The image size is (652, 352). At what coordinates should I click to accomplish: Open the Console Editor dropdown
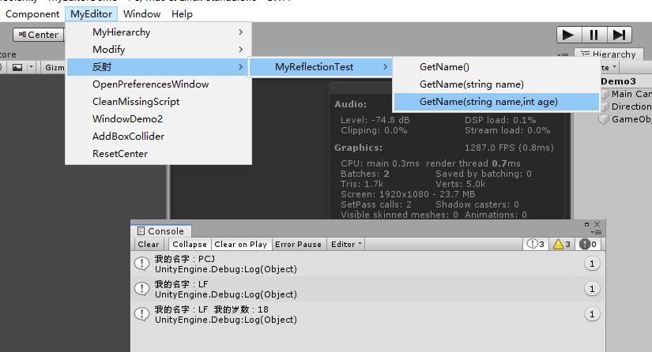pos(346,244)
